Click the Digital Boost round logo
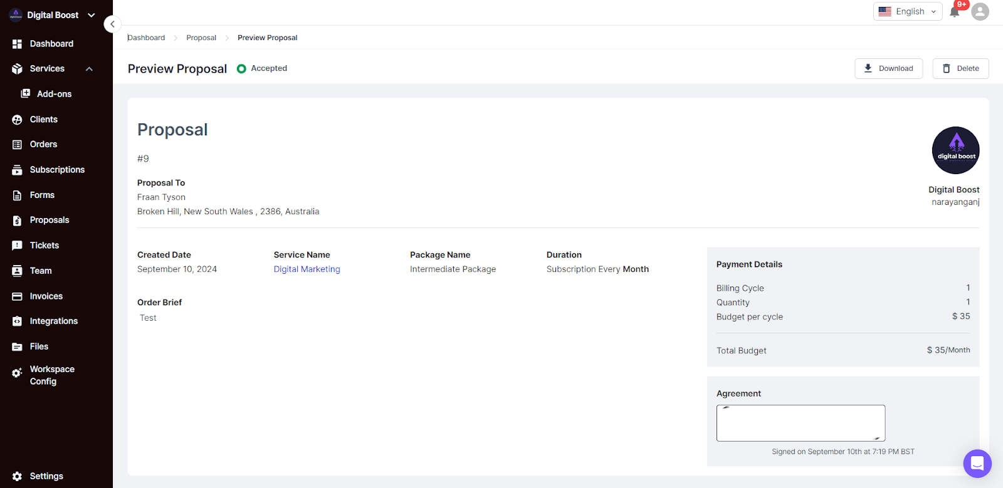The width and height of the screenshot is (1003, 488). (955, 150)
